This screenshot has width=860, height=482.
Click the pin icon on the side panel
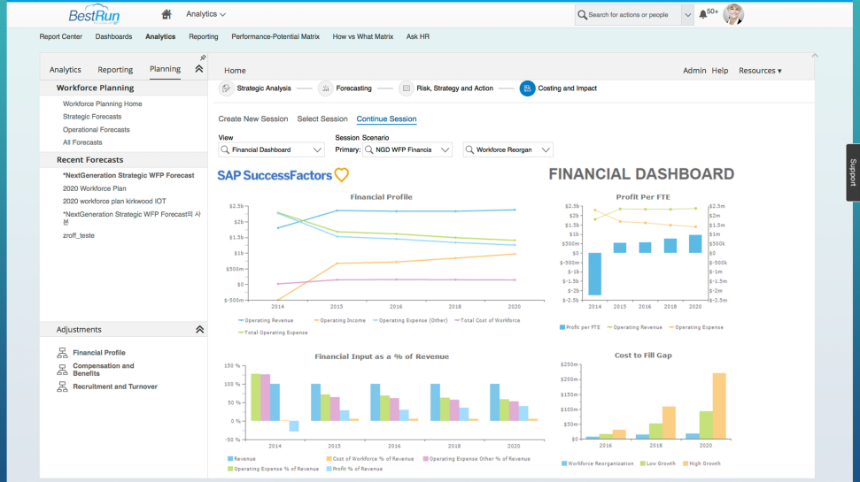click(x=203, y=57)
